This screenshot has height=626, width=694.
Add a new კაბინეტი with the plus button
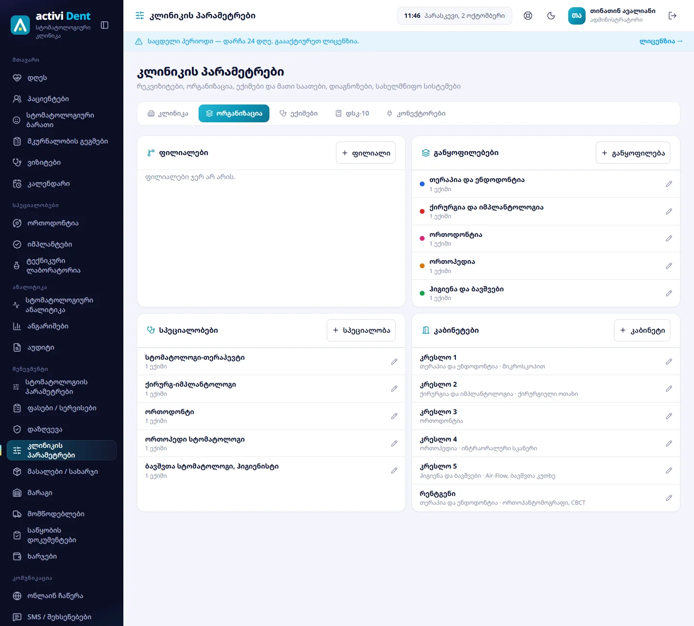pyautogui.click(x=642, y=330)
